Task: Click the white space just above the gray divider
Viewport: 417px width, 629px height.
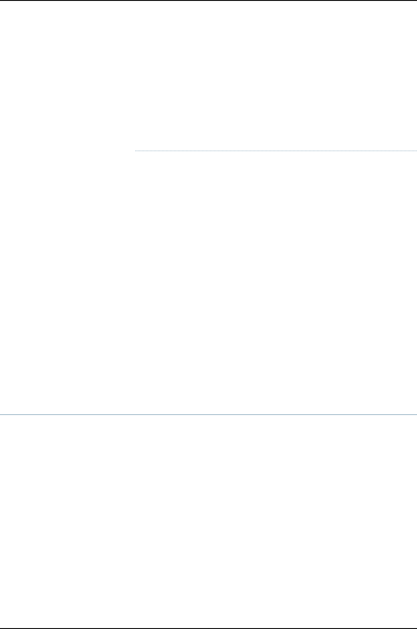Action: [x=208, y=407]
